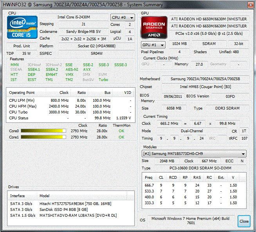
Task: Click the Intel HM65 (Cougar Point) chipset field
Action: coord(205,86)
